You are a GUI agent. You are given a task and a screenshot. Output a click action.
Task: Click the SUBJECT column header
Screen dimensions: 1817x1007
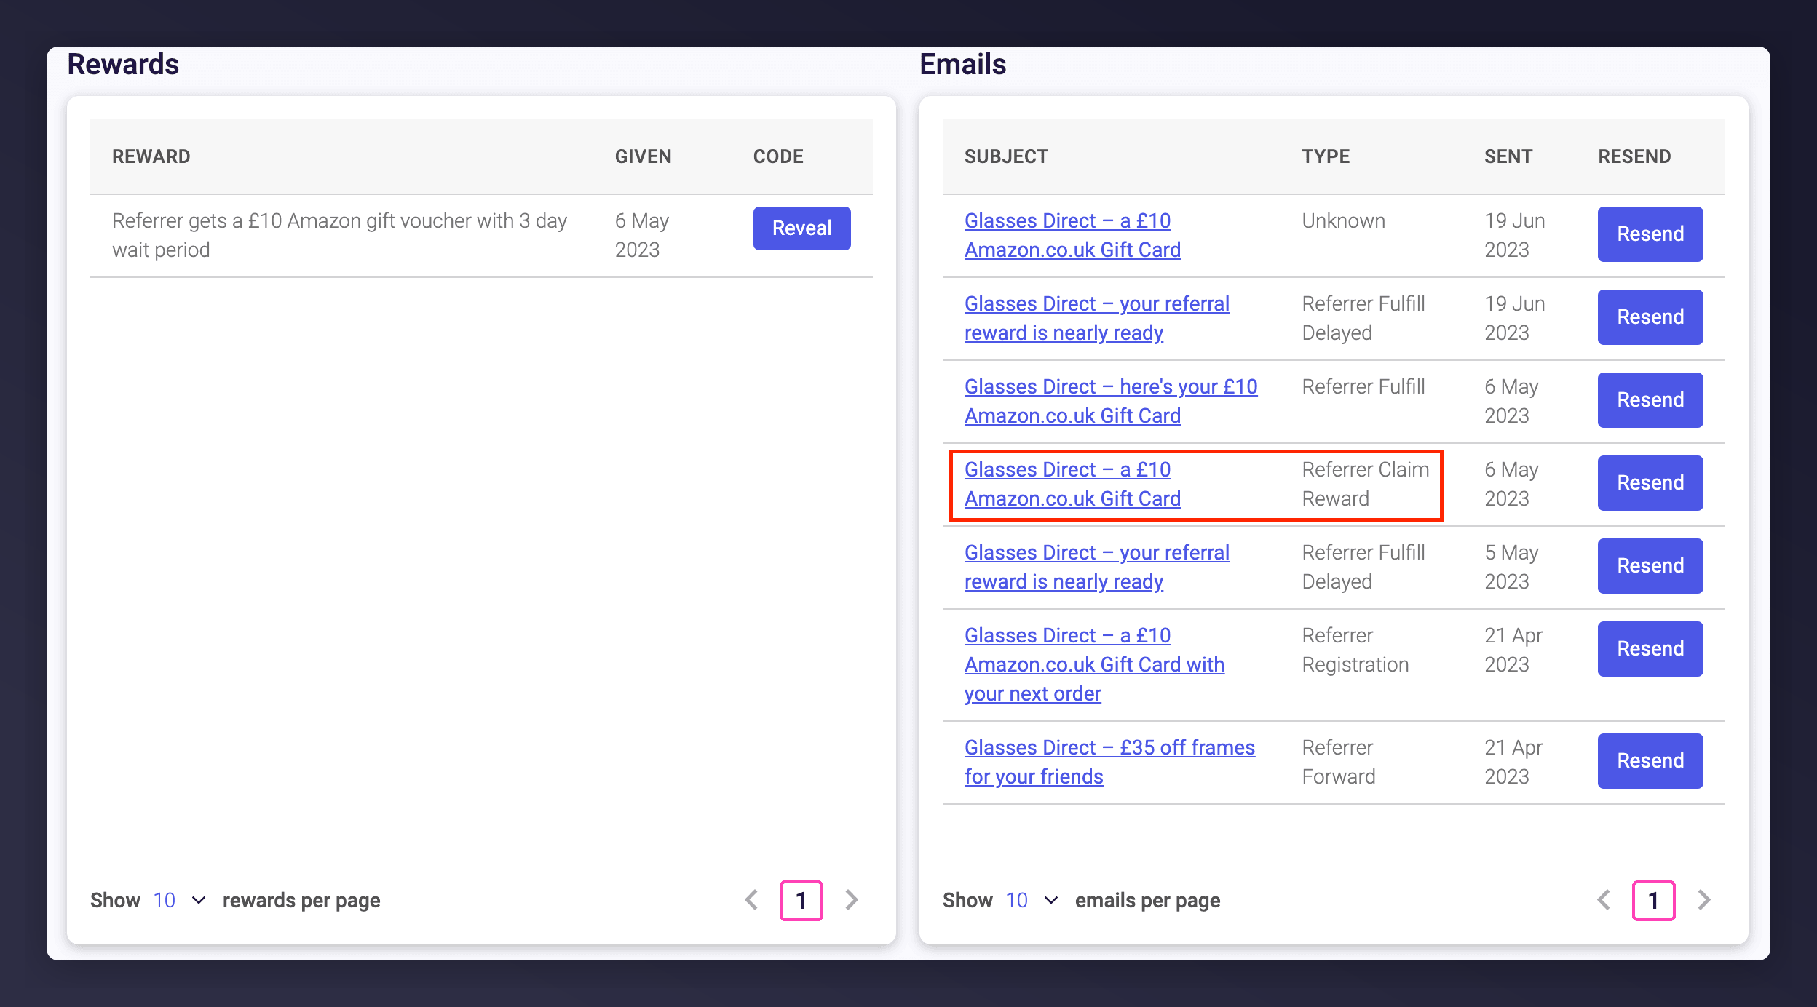(x=1006, y=156)
